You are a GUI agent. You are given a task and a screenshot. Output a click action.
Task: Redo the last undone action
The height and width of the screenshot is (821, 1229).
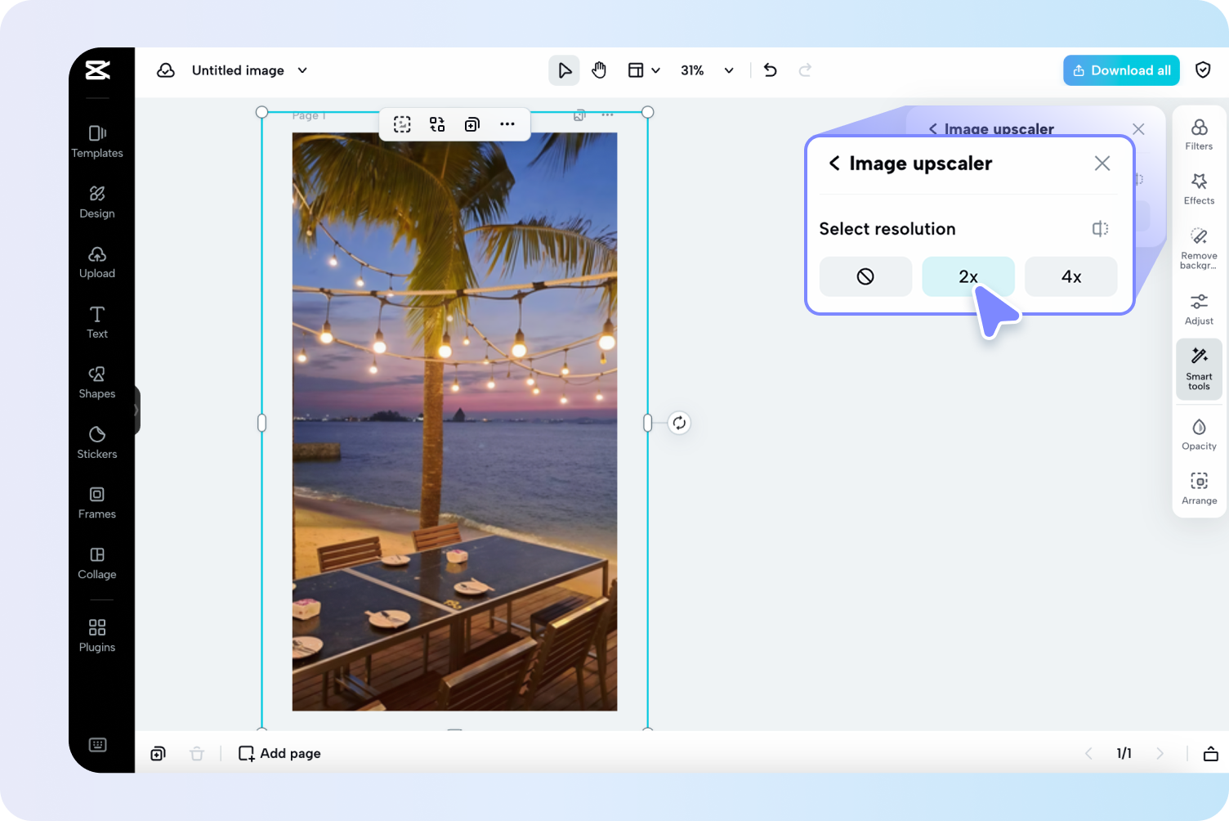coord(805,70)
